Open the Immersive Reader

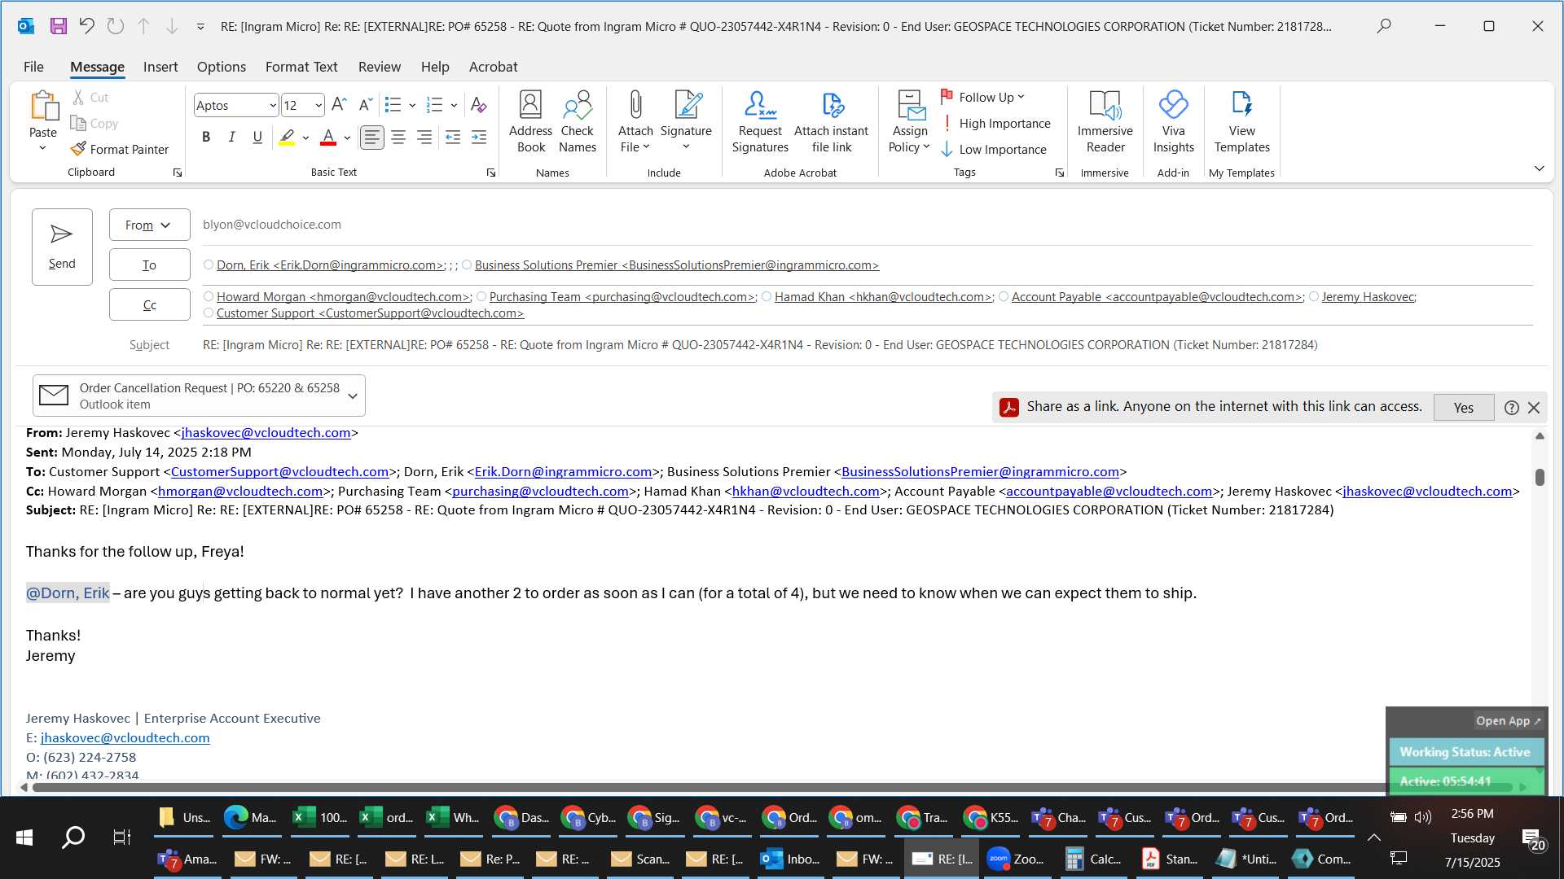1105,121
